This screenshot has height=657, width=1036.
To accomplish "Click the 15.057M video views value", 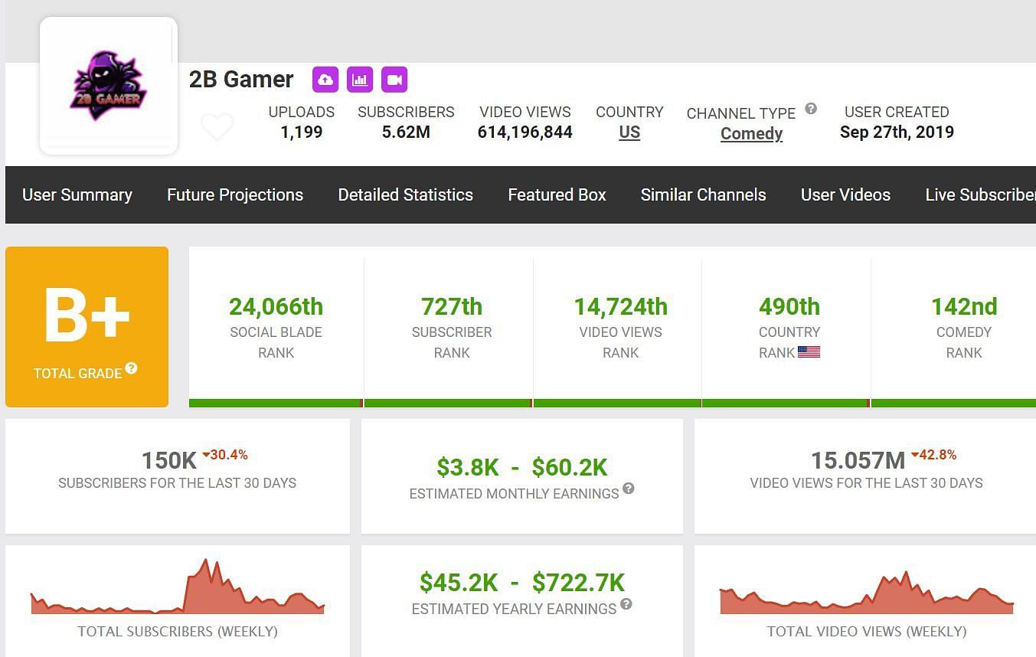I will tap(858, 461).
